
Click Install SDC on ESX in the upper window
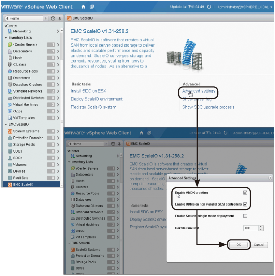click(x=88, y=91)
